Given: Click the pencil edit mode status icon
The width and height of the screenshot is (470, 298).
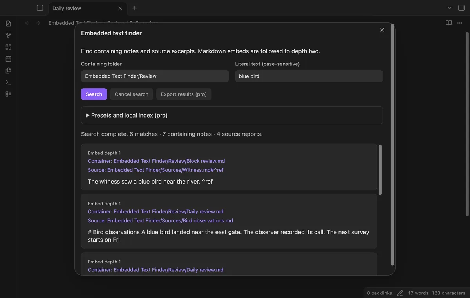Looking at the screenshot, I should 400,293.
